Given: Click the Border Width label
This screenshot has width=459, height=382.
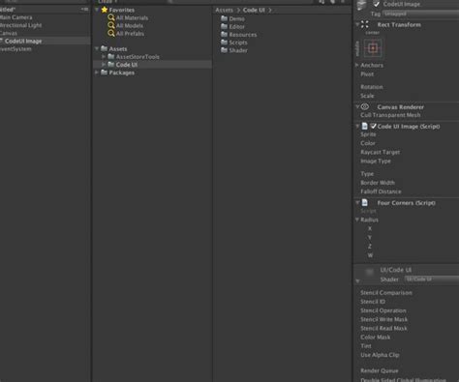Looking at the screenshot, I should pyautogui.click(x=378, y=183).
